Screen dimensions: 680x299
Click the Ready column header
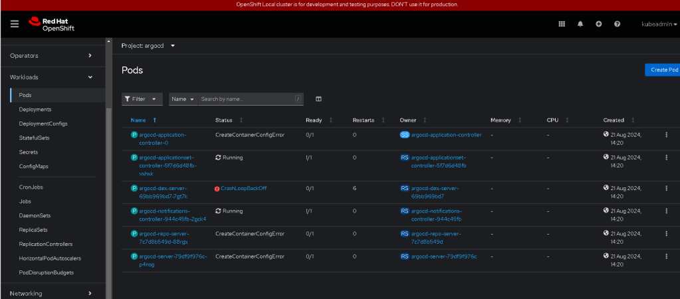[x=314, y=120]
